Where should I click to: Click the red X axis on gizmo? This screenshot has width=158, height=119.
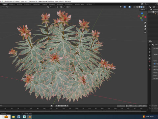click(145, 17)
